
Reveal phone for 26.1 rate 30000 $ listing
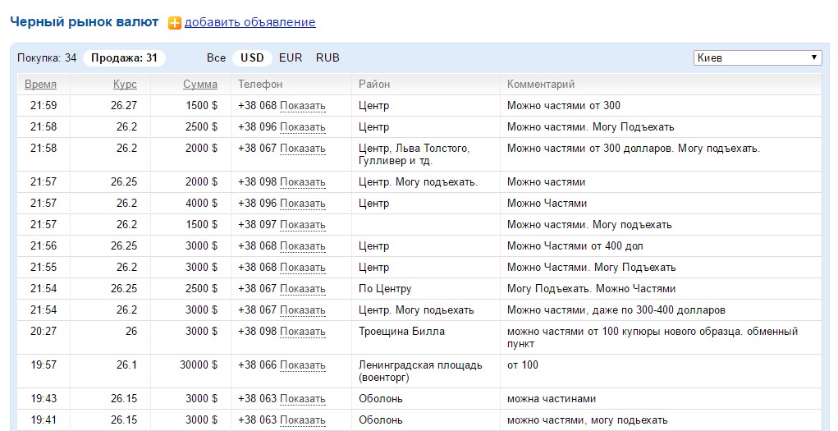(x=302, y=365)
